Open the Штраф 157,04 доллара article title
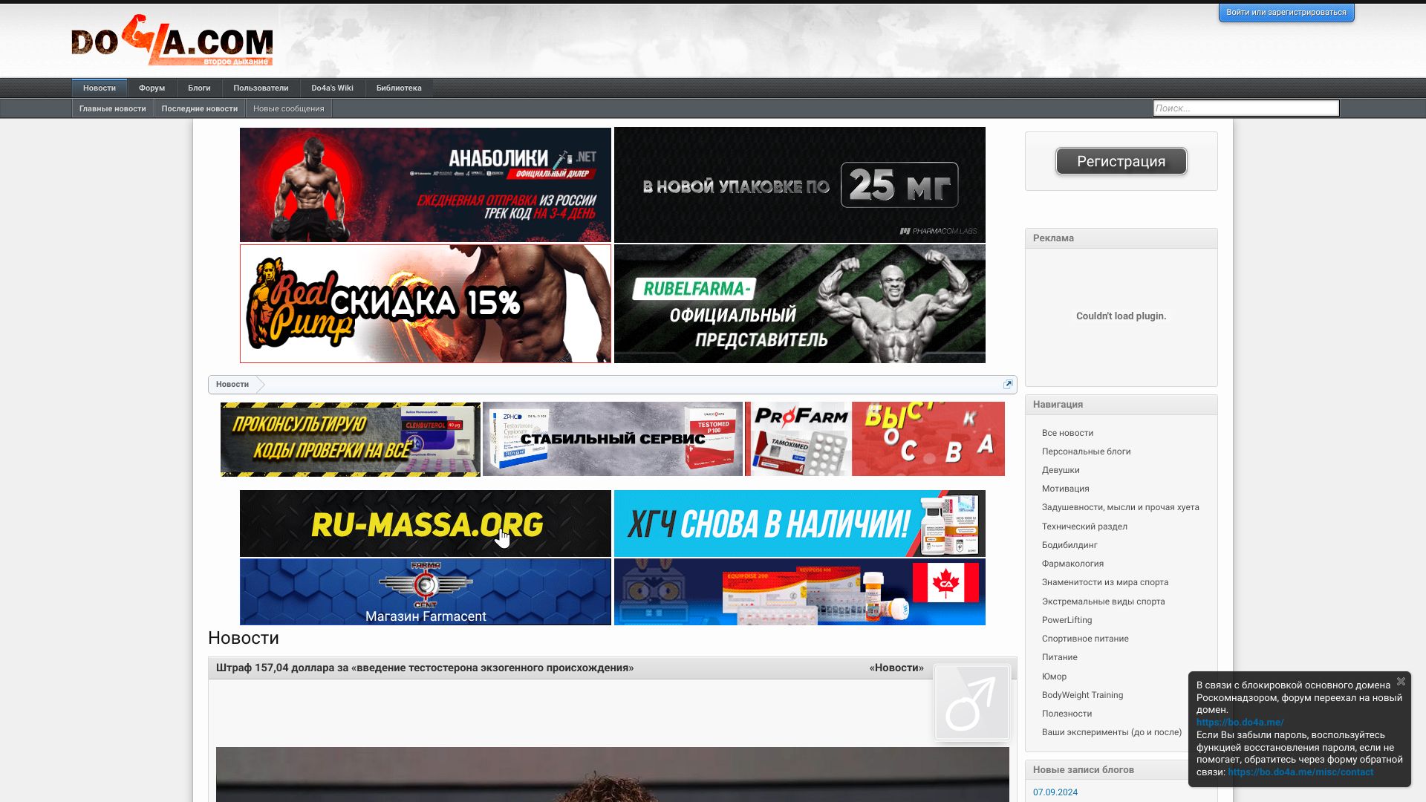Image resolution: width=1426 pixels, height=802 pixels. 425,668
